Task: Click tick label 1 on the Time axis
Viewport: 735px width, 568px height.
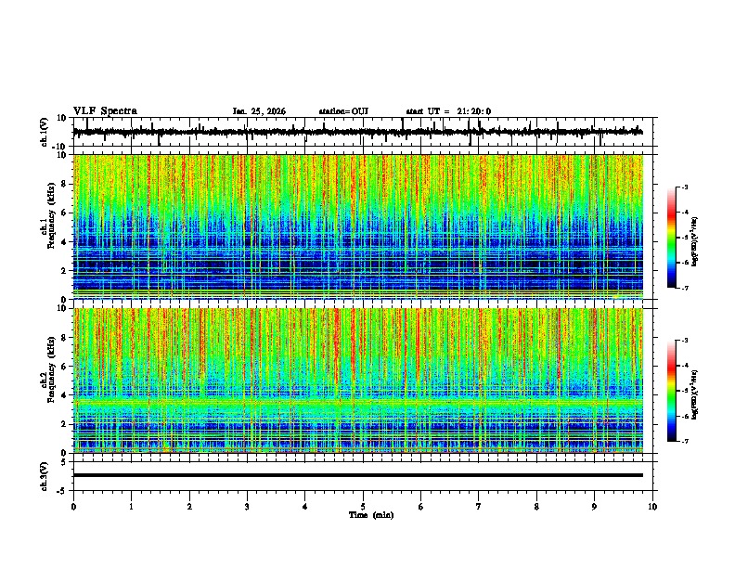Action: coord(131,507)
